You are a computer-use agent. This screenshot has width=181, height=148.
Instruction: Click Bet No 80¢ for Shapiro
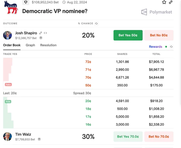(x=159, y=35)
